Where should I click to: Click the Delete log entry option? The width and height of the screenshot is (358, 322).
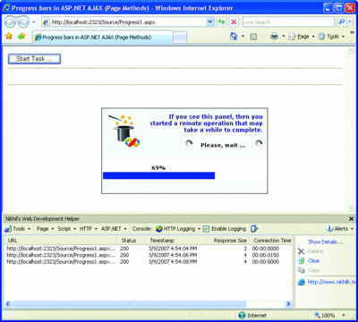(311, 251)
